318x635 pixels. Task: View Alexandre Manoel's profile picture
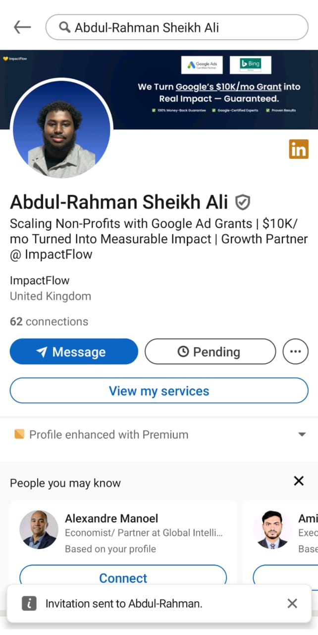[39, 529]
